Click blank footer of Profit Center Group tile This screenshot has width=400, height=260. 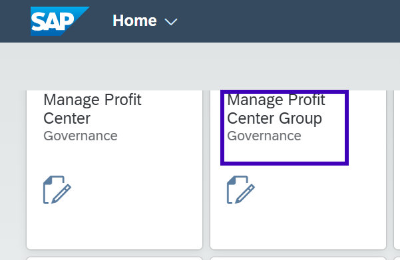pyautogui.click(x=298, y=227)
